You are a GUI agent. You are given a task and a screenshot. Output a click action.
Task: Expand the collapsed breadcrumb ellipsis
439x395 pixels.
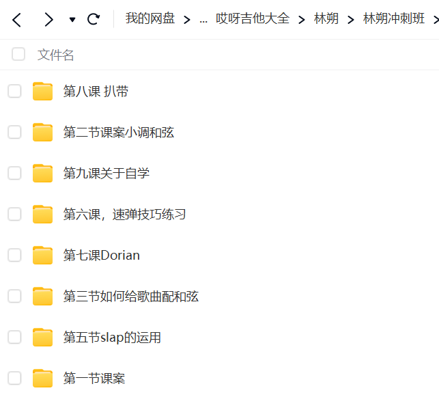pos(203,21)
